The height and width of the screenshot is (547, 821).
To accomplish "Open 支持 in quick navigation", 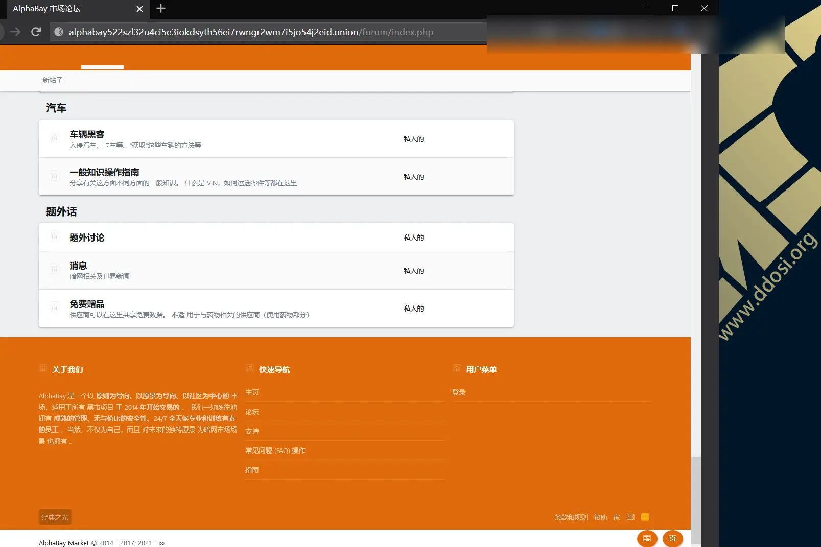I will click(x=252, y=431).
